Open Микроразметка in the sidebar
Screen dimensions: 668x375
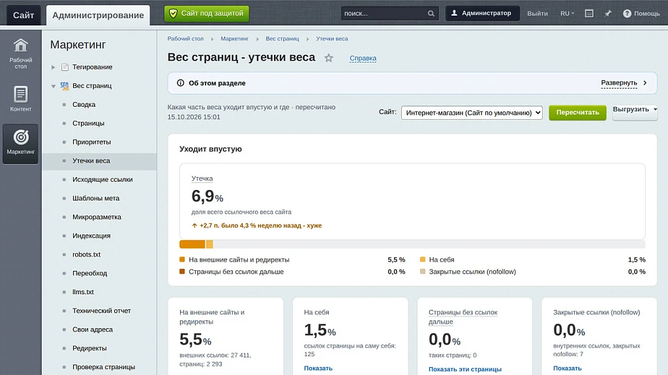pyautogui.click(x=97, y=217)
